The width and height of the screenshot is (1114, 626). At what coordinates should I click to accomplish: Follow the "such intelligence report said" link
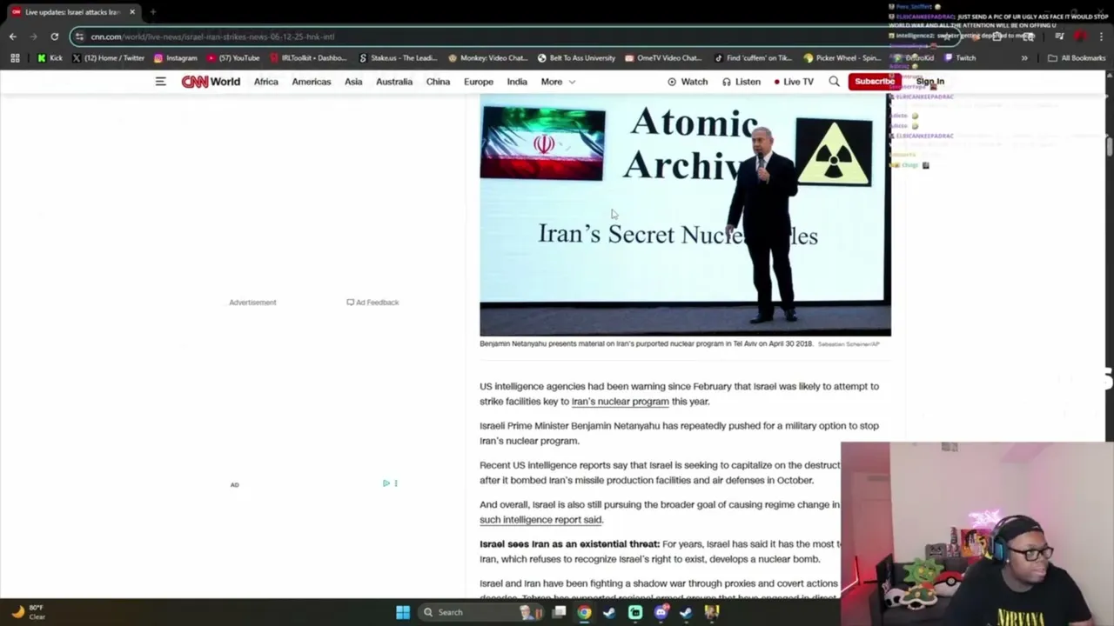click(540, 520)
